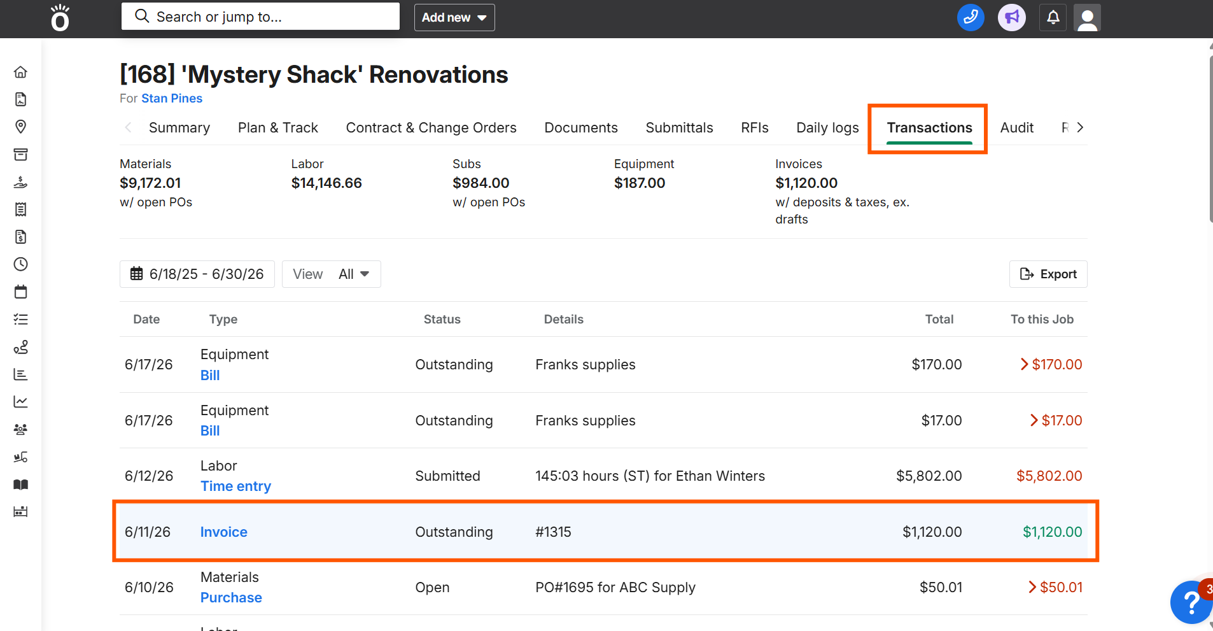
Task: Click the signed document icon in sidebar
Action: pos(20,99)
